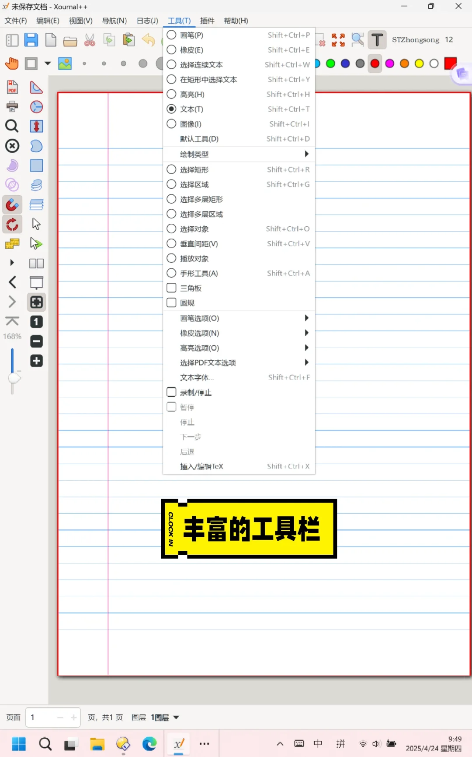The height and width of the screenshot is (757, 472).
Task: Open the 编辑(E) menu
Action: pyautogui.click(x=48, y=21)
